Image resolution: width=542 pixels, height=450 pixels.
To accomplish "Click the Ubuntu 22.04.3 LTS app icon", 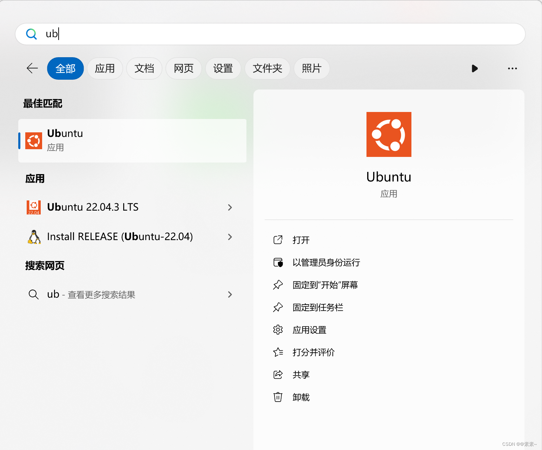I will [x=34, y=207].
